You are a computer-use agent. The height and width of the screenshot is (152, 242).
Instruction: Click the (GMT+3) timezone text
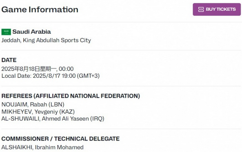pos(88,76)
